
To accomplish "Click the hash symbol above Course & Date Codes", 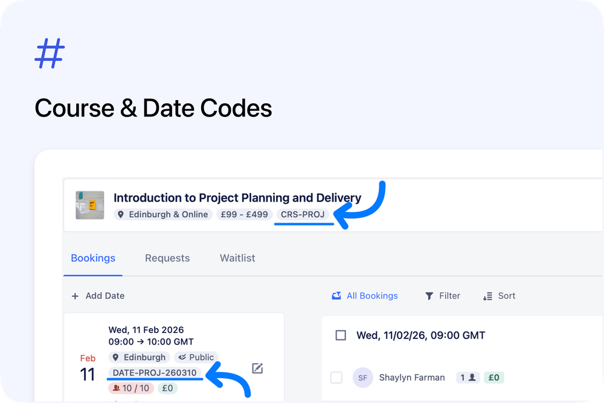I will 49,53.
